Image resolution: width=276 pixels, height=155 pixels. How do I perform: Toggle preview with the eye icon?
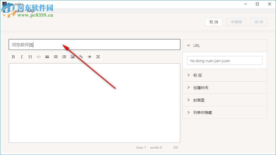pyautogui.click(x=90, y=57)
